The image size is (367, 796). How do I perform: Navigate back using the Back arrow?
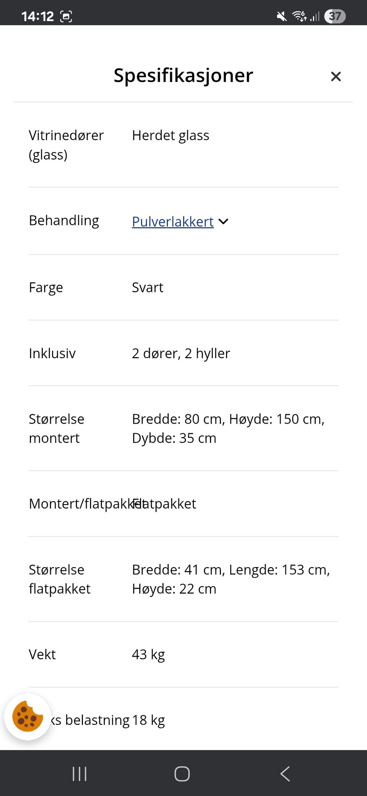point(284,773)
